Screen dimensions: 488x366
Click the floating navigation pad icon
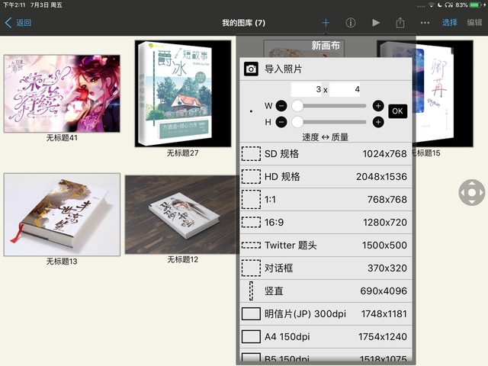tap(471, 192)
